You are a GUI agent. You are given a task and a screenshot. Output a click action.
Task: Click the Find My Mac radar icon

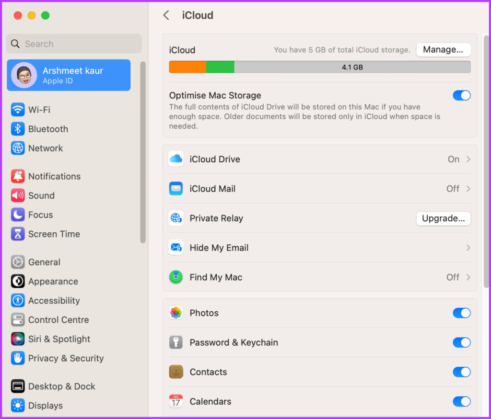[x=176, y=277]
